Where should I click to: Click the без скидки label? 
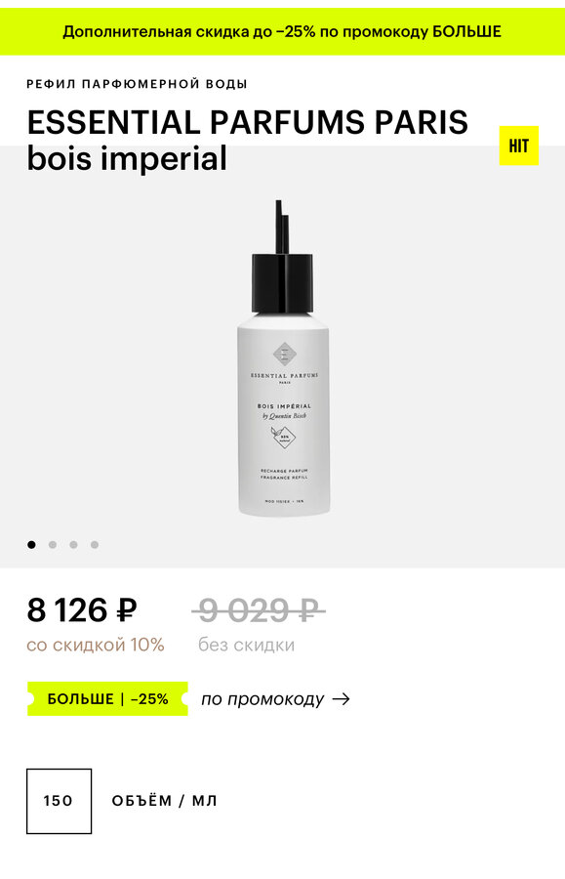pyautogui.click(x=246, y=646)
